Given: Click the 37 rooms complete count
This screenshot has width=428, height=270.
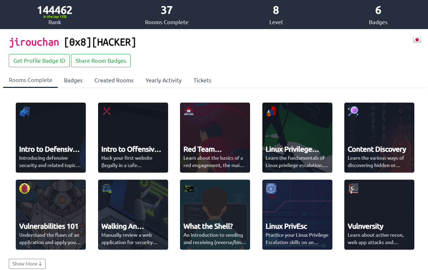Looking at the screenshot, I should 167,10.
